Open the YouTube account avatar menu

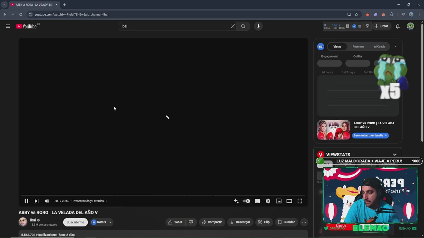tap(410, 26)
